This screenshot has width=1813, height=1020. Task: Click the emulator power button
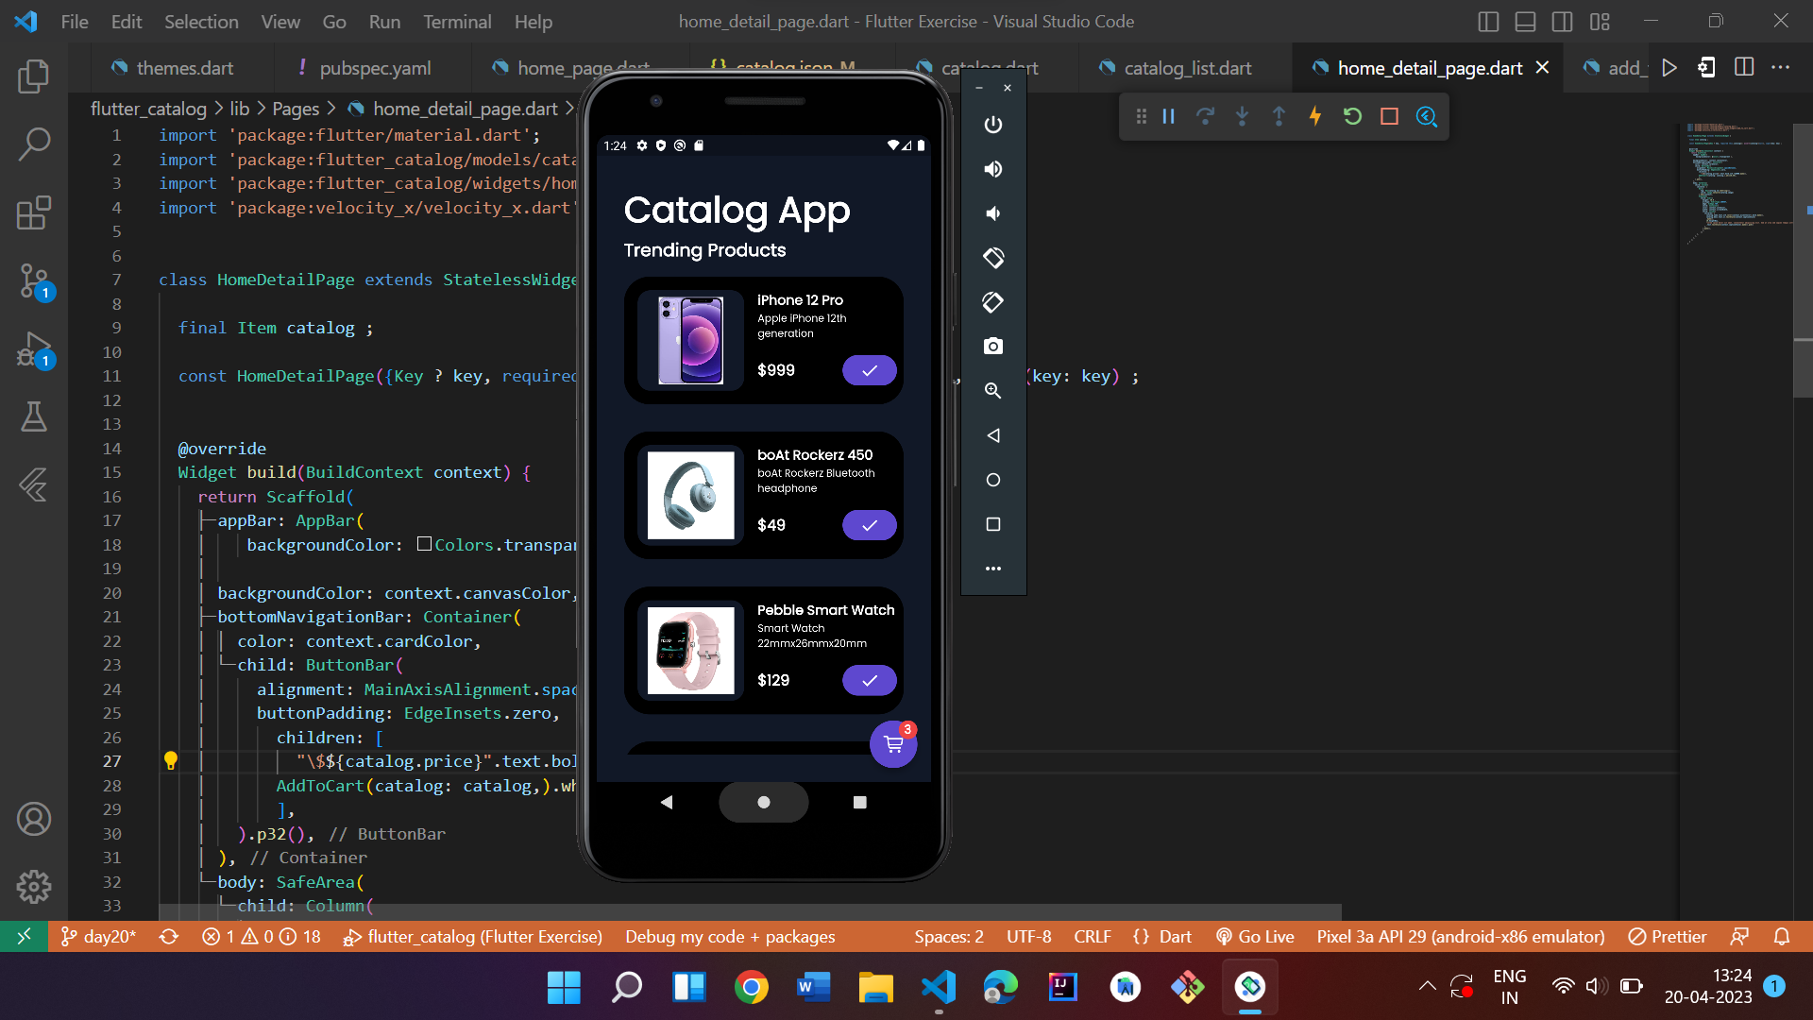click(x=993, y=125)
